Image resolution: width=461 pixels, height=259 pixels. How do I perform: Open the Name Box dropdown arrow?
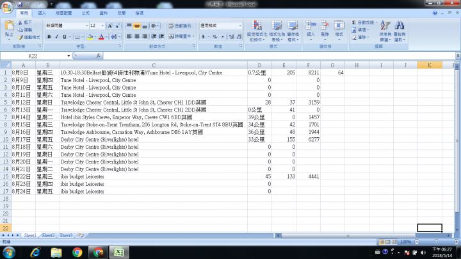(69, 56)
